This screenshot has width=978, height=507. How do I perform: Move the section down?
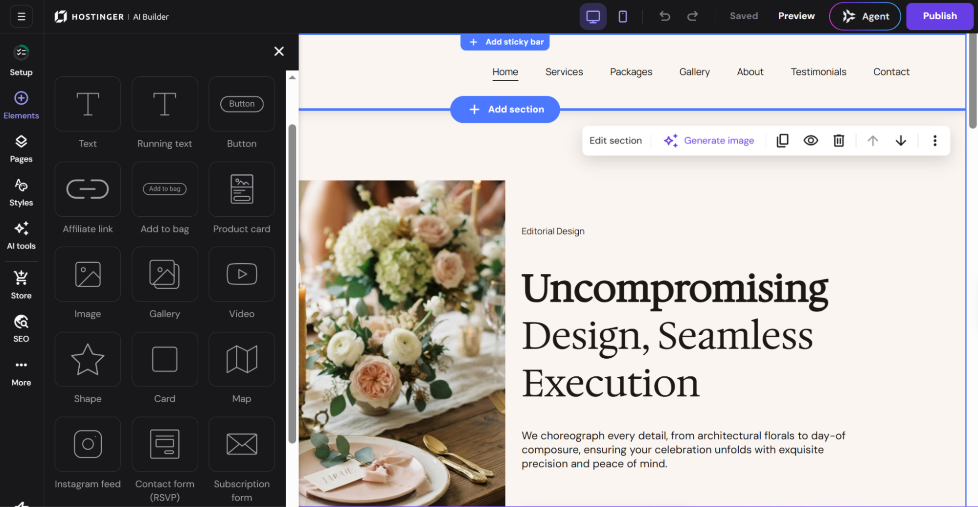901,141
